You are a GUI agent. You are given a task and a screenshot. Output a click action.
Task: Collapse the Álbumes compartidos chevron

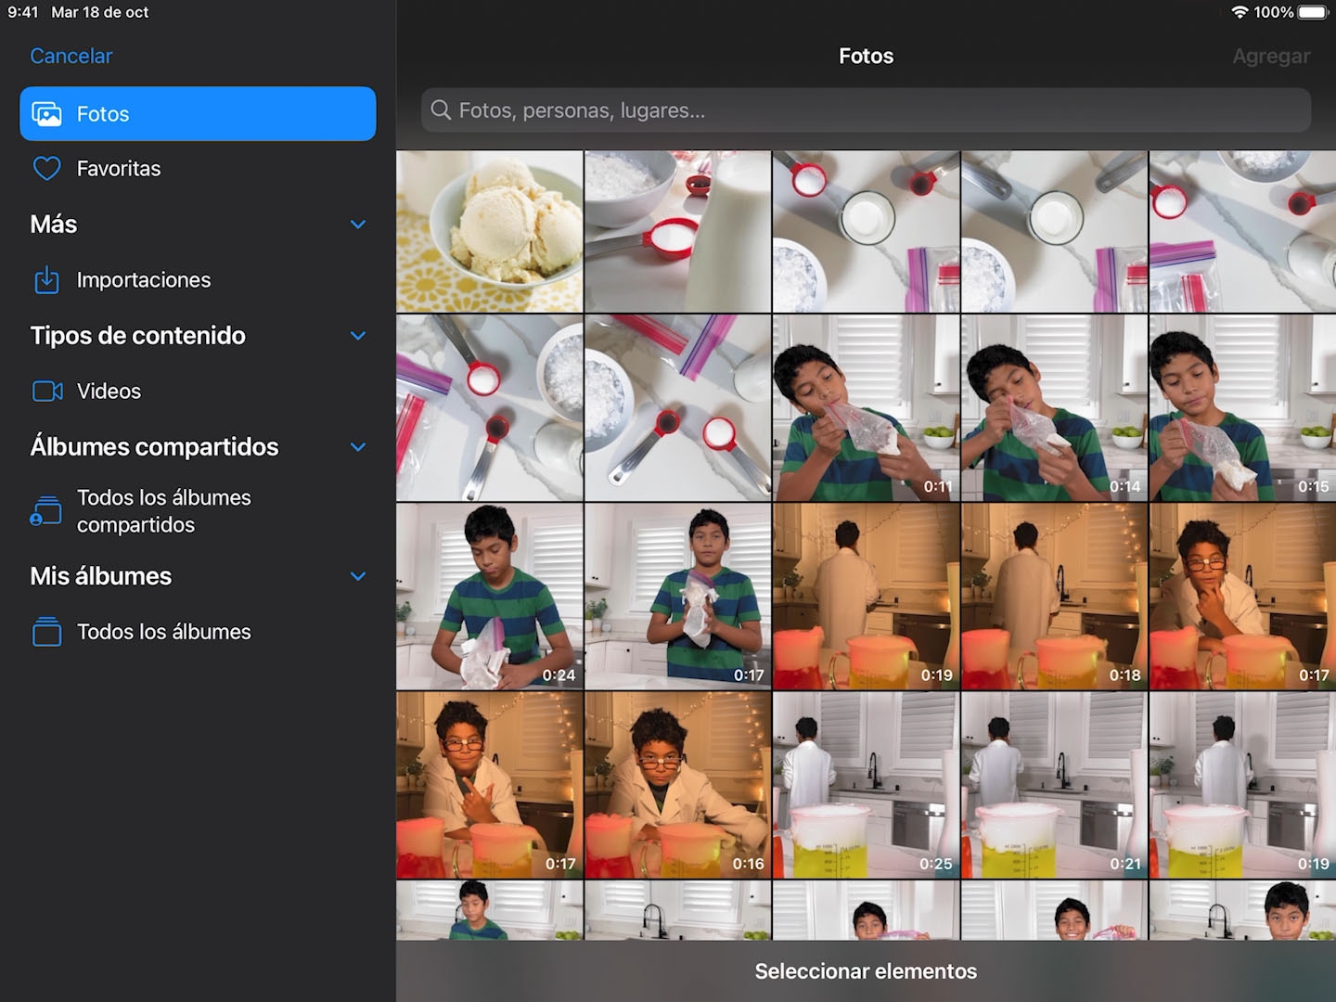[x=358, y=447]
